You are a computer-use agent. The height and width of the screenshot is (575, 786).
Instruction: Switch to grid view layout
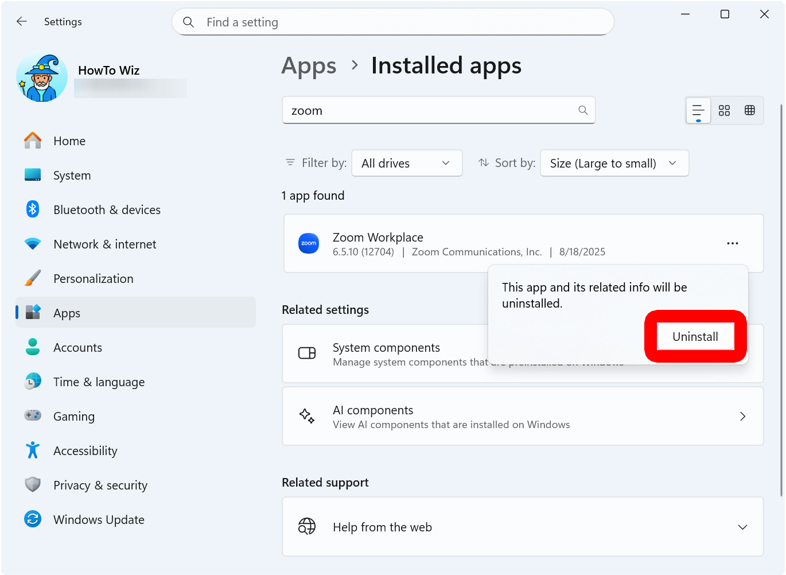tap(750, 110)
